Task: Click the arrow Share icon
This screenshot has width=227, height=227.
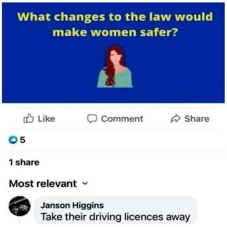Action: [x=176, y=119]
